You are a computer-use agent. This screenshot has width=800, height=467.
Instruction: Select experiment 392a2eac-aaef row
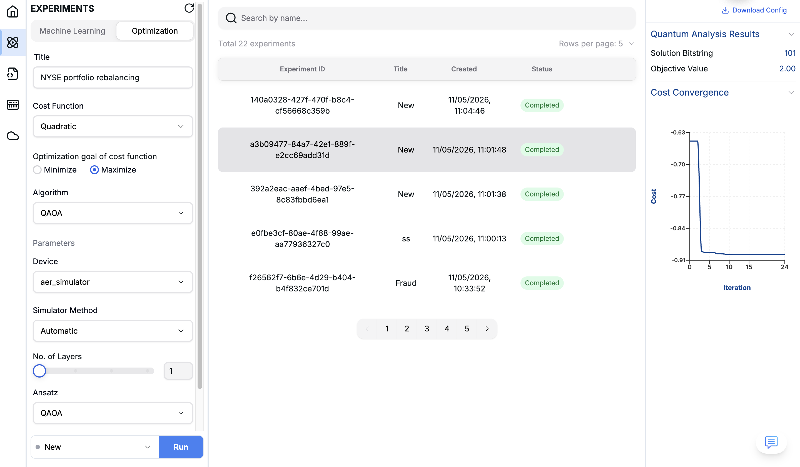pyautogui.click(x=427, y=194)
